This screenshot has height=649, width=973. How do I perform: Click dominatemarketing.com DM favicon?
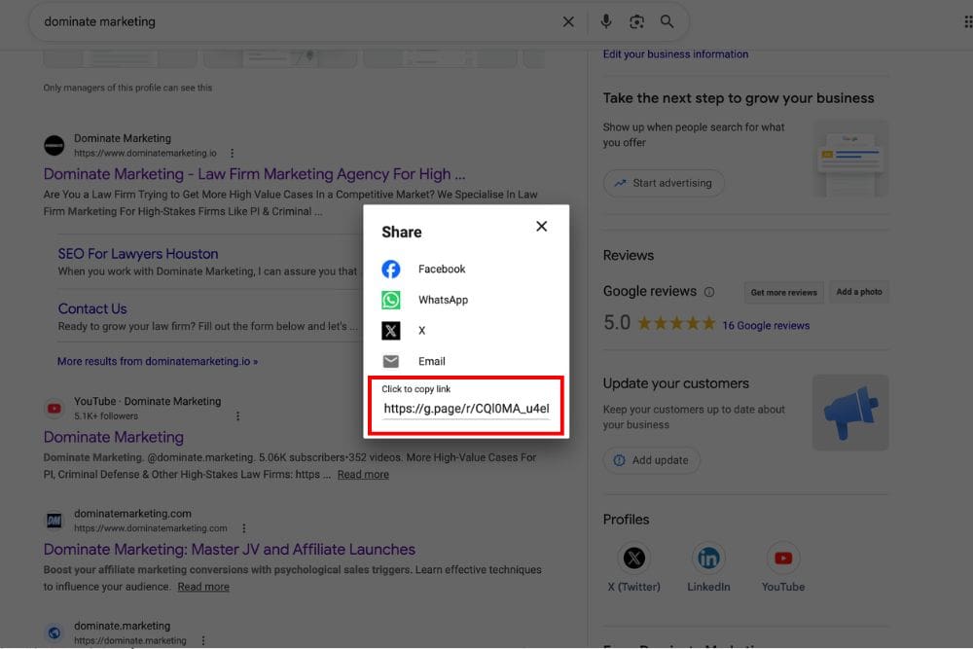click(x=54, y=521)
